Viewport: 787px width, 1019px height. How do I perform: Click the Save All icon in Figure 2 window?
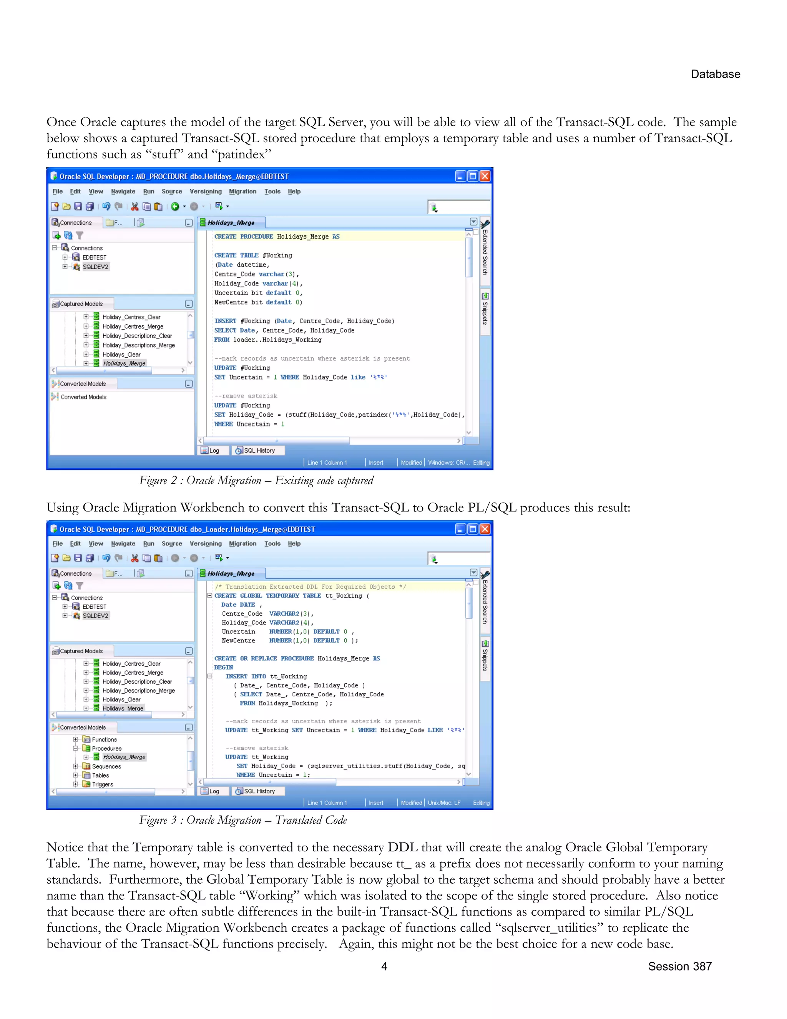(x=90, y=206)
